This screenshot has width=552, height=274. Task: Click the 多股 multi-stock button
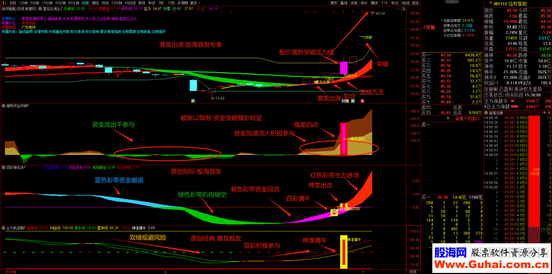354,3
